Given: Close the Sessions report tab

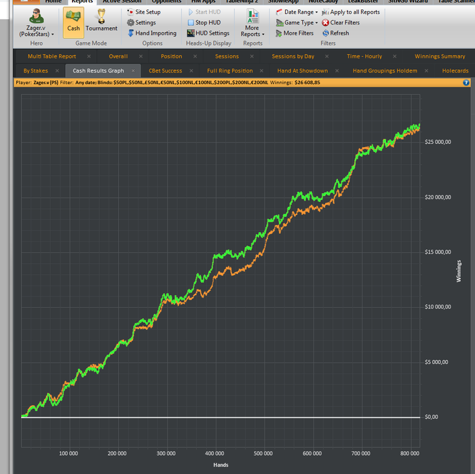Looking at the screenshot, I should pyautogui.click(x=252, y=56).
